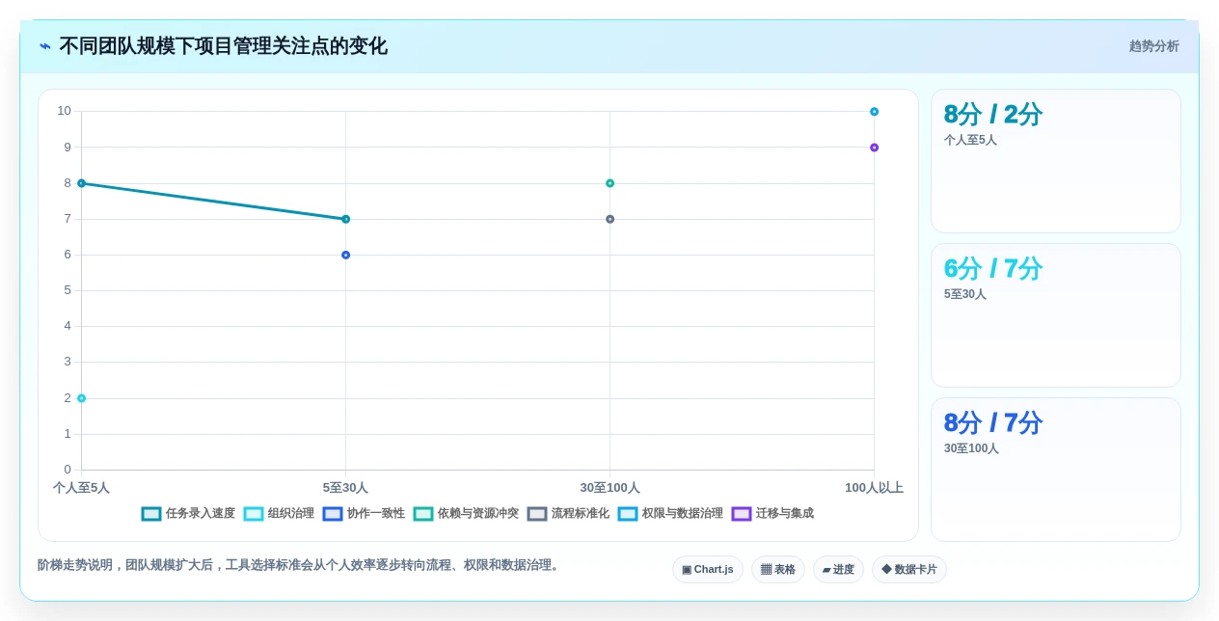Image resolution: width=1219 pixels, height=621 pixels.
Task: Click the purple 迁移与集成 legend swatch
Action: pos(742,514)
